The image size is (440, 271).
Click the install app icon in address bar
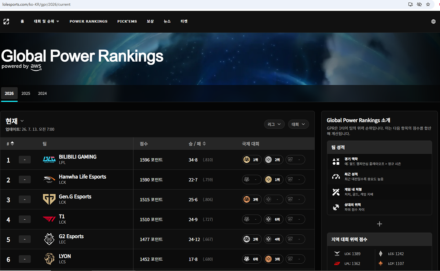coord(411,4)
